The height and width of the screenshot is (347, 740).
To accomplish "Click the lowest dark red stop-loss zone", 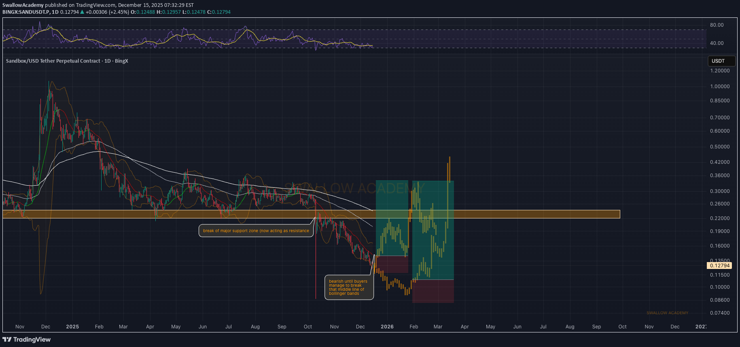I will tap(433, 291).
